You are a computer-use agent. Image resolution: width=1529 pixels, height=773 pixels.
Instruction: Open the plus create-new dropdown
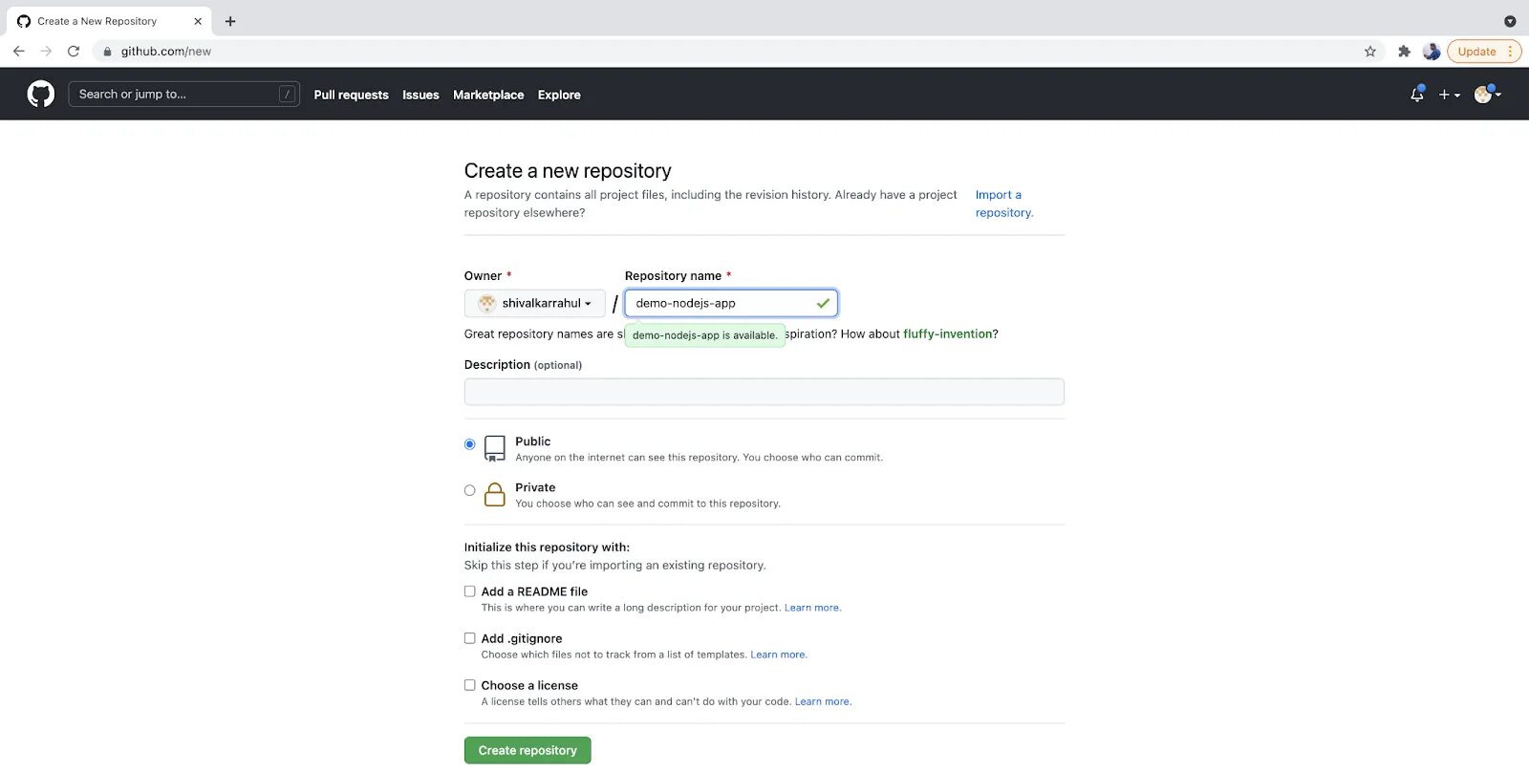1450,95
